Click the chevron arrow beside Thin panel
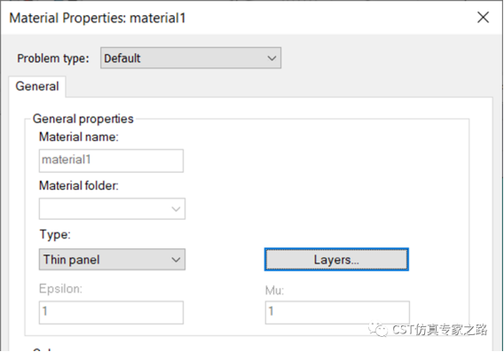 pos(176,260)
